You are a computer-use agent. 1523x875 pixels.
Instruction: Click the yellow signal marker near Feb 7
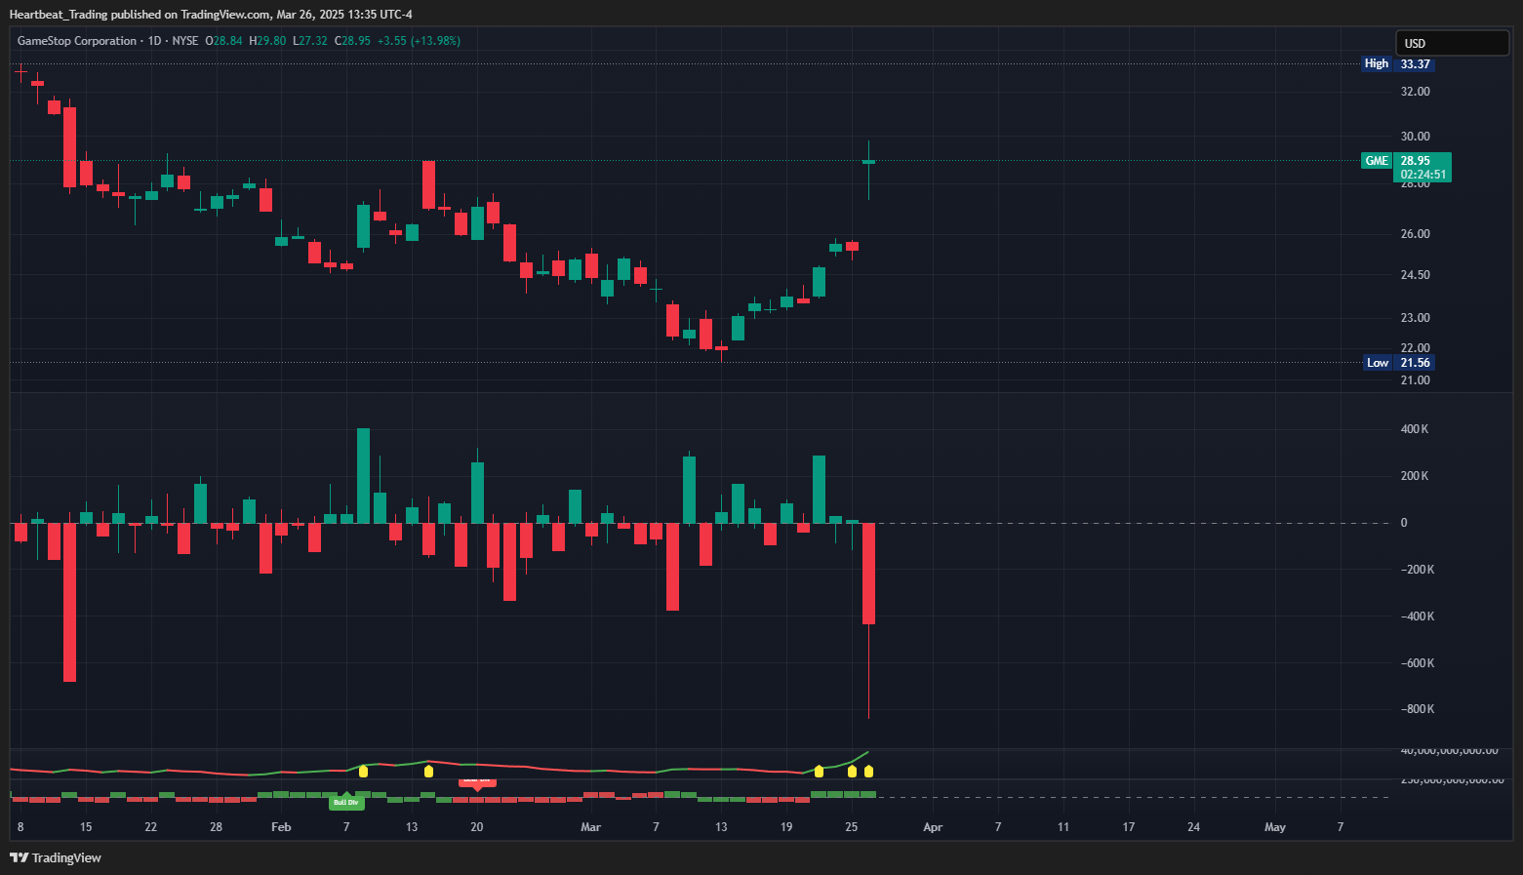tap(363, 772)
